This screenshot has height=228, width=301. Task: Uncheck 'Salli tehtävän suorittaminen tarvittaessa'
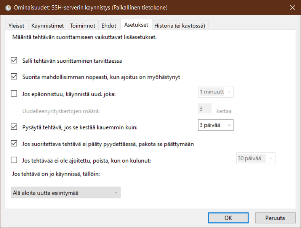(x=14, y=60)
